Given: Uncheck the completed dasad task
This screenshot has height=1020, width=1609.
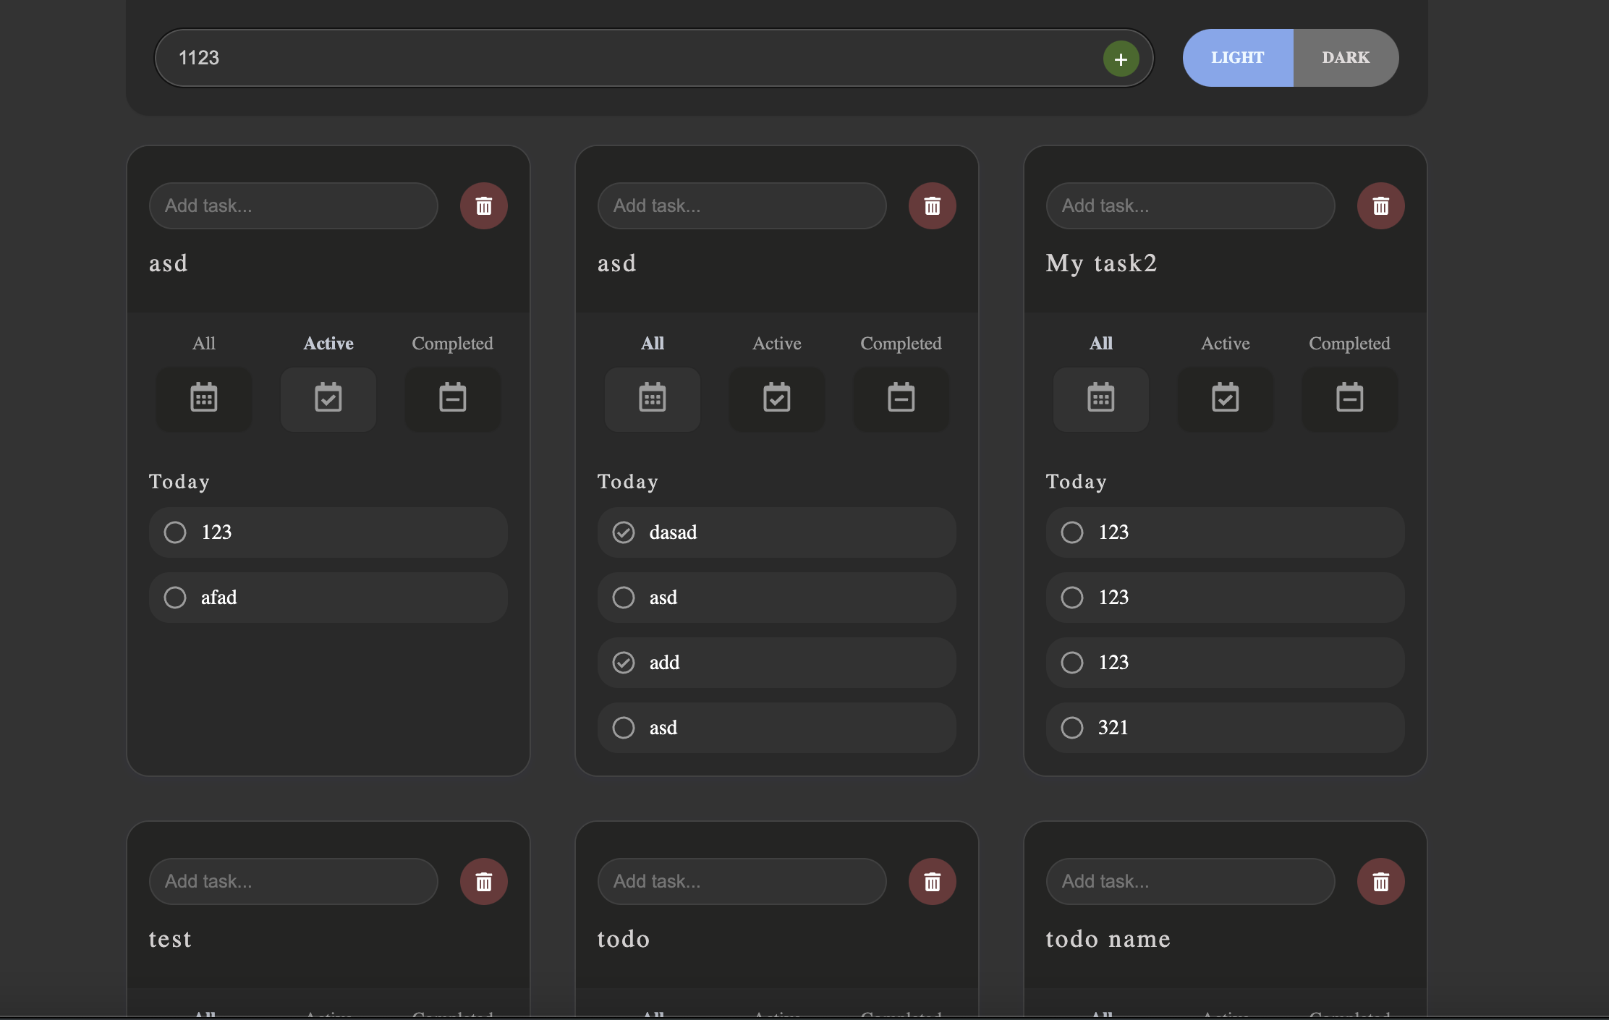Looking at the screenshot, I should (623, 532).
